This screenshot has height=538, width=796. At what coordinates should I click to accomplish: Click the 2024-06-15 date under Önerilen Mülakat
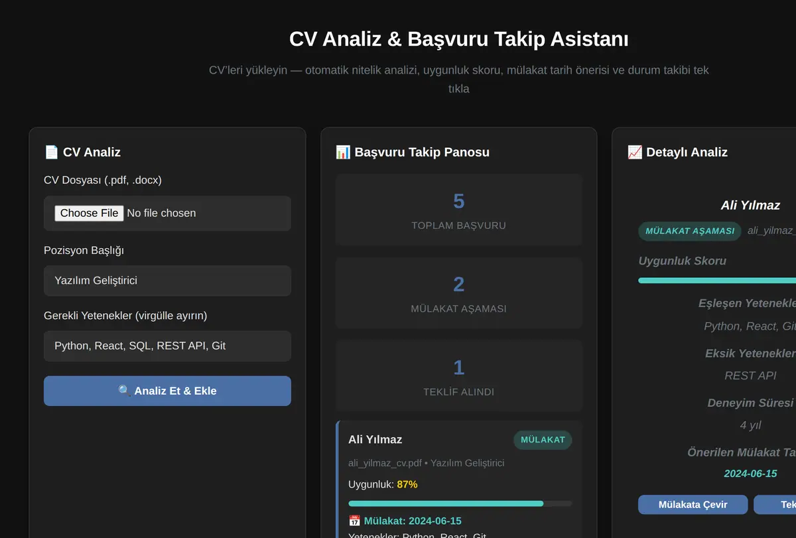pos(750,474)
